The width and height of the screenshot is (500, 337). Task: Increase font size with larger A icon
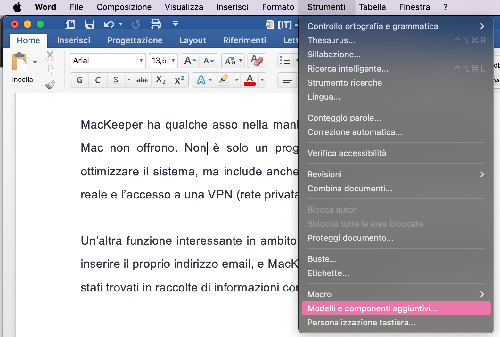click(x=191, y=61)
